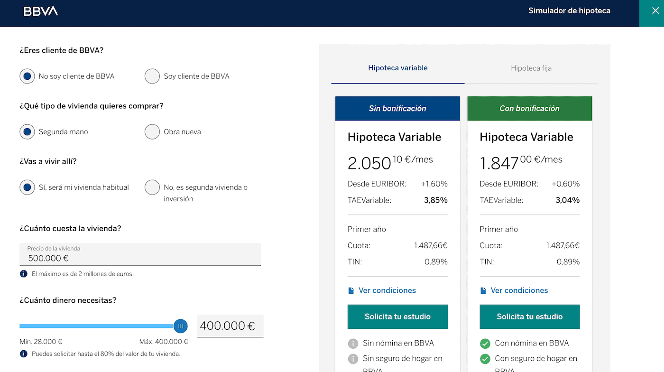The height and width of the screenshot is (372, 664).
Task: Click the +1,60% EURIBOR spread
Action: tap(434, 184)
